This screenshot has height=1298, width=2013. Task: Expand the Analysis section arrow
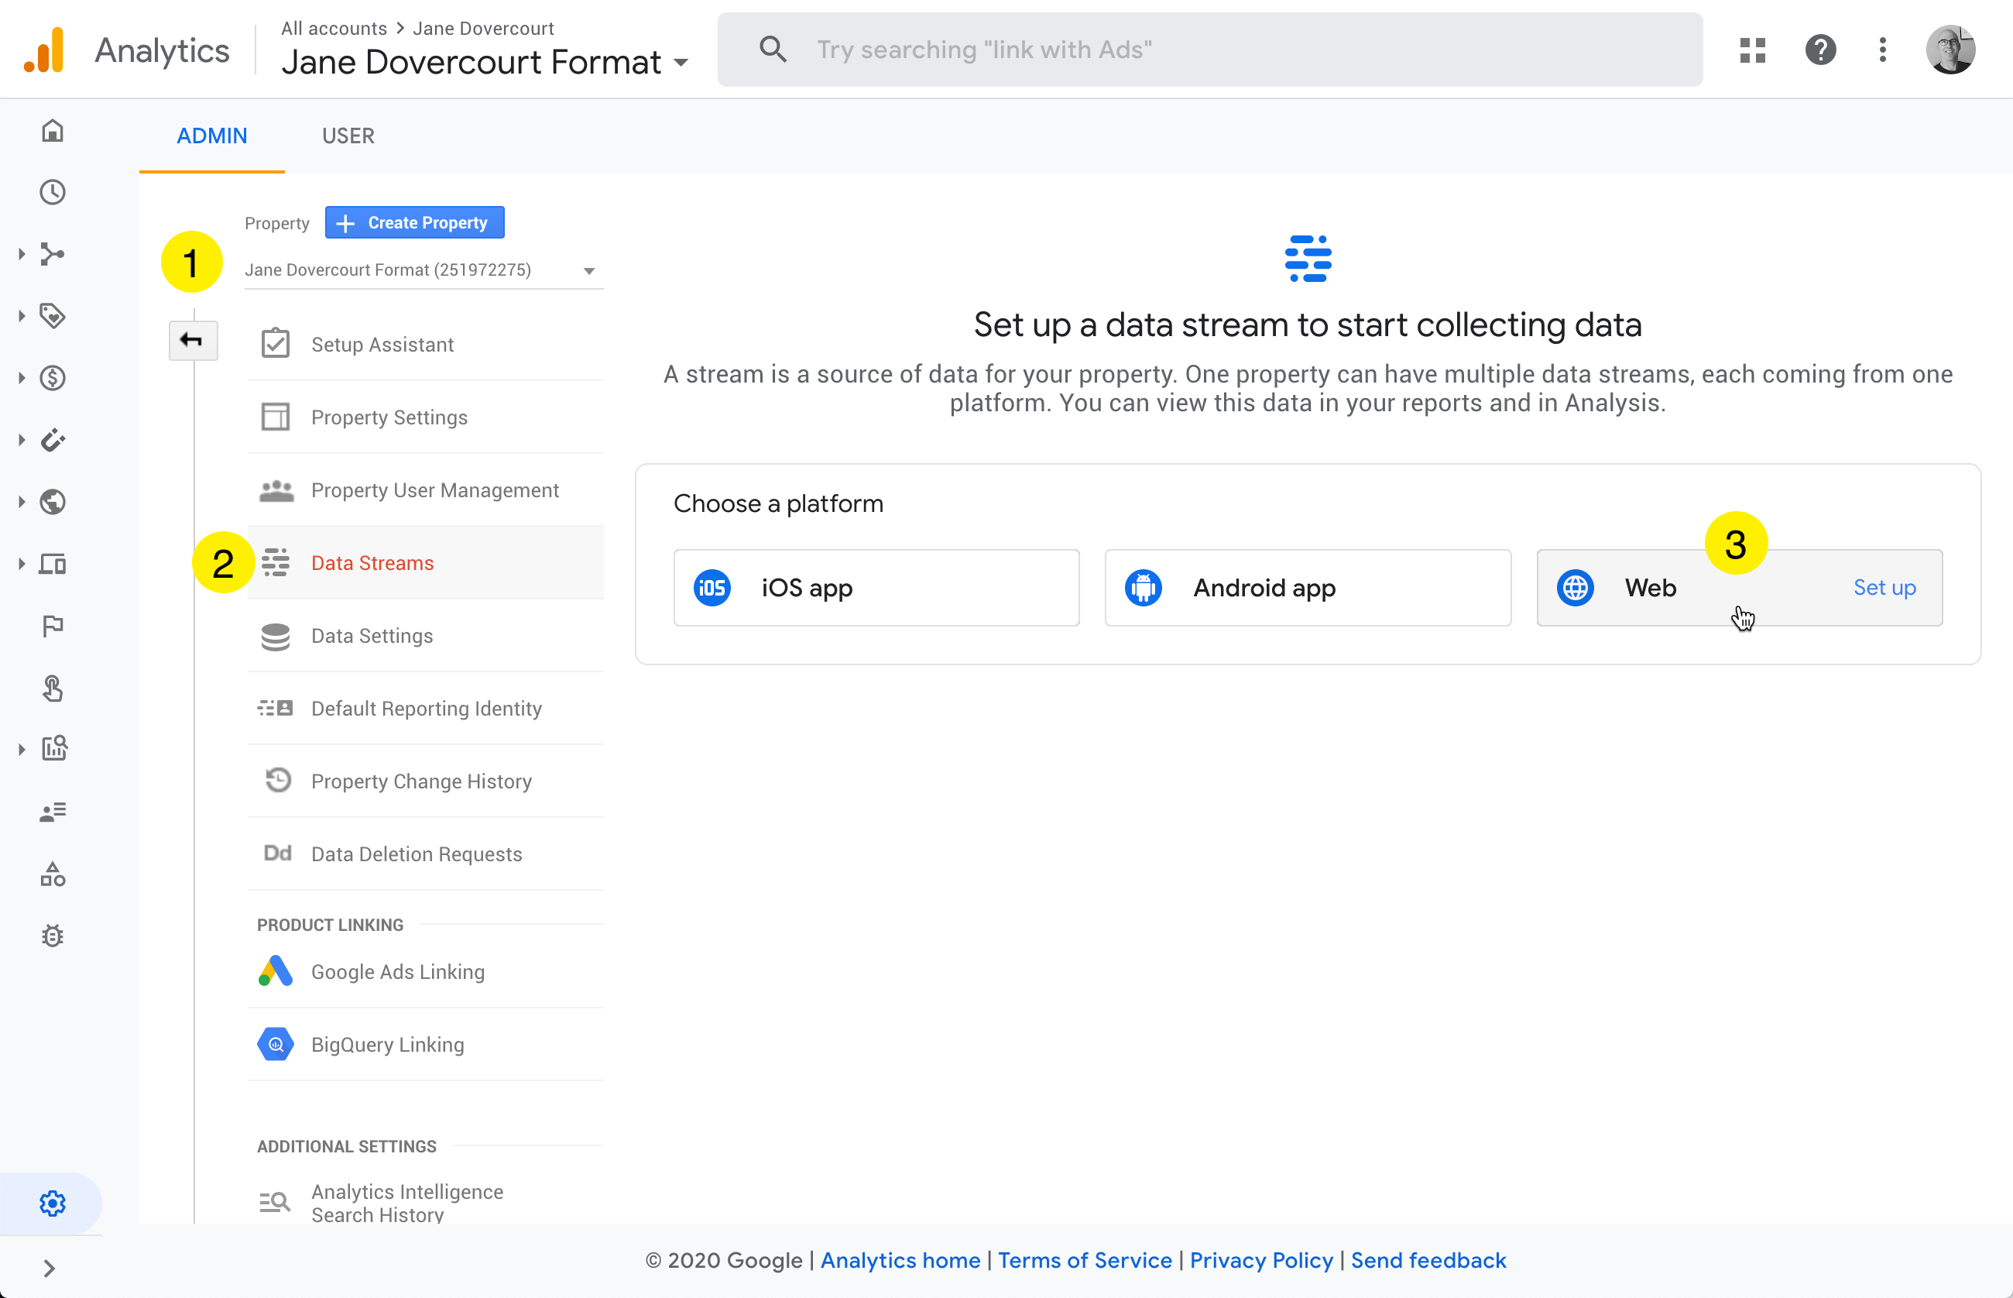[x=21, y=748]
